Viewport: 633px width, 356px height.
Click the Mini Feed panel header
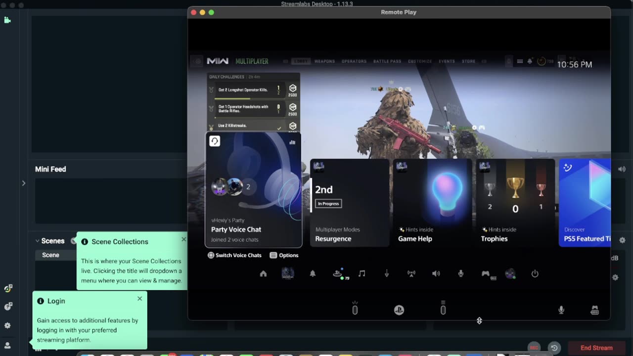pyautogui.click(x=50, y=169)
